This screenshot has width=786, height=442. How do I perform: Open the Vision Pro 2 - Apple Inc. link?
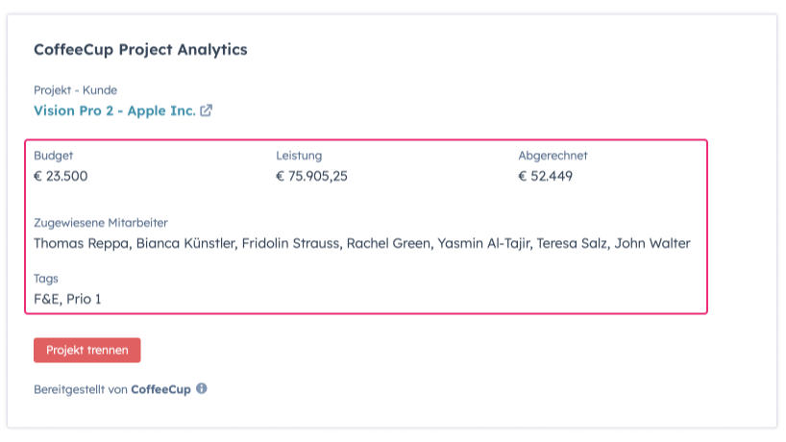tap(114, 110)
